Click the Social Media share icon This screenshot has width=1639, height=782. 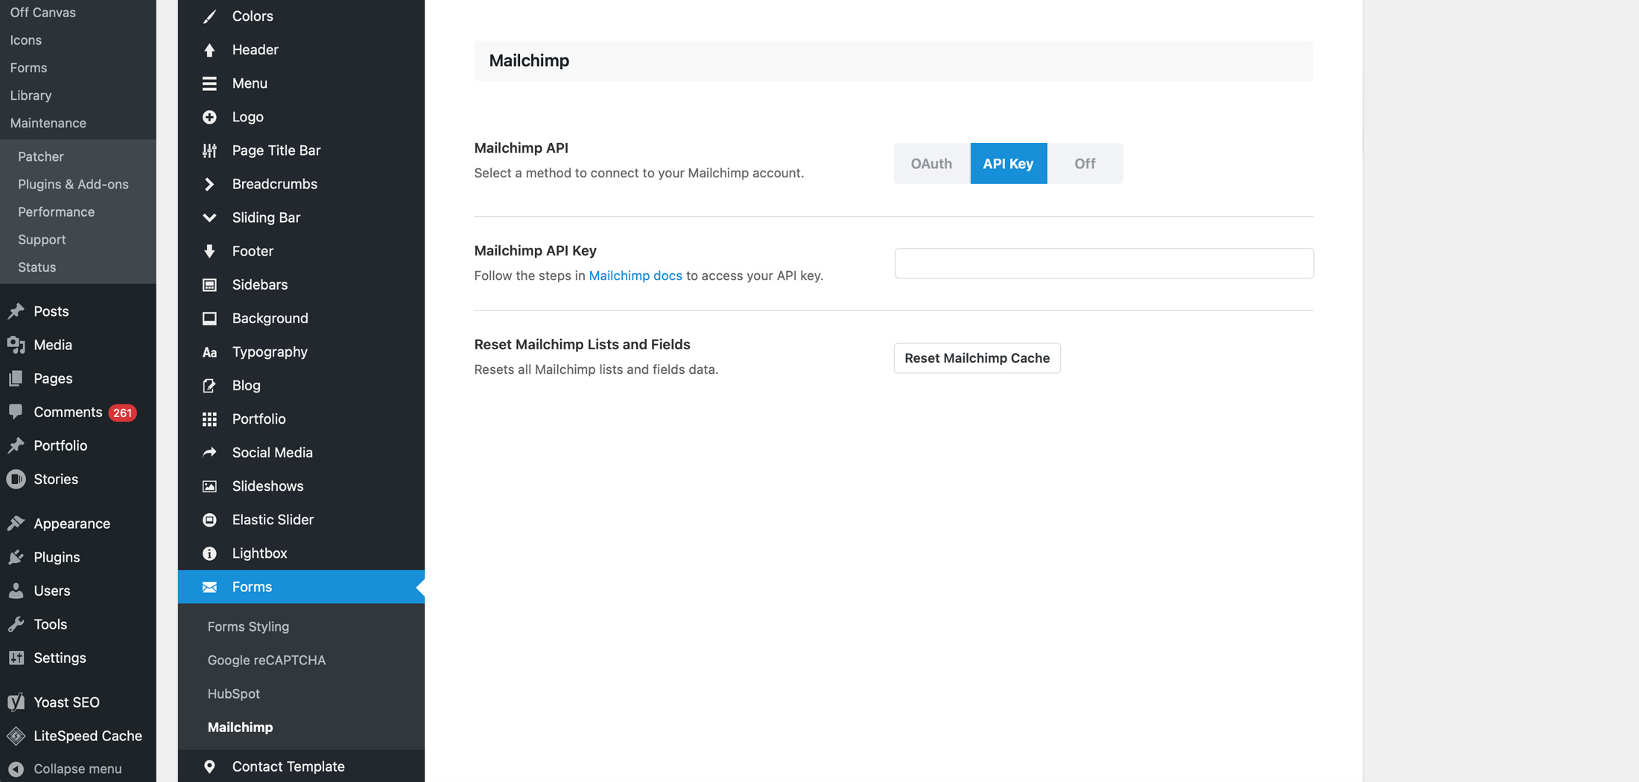[209, 452]
